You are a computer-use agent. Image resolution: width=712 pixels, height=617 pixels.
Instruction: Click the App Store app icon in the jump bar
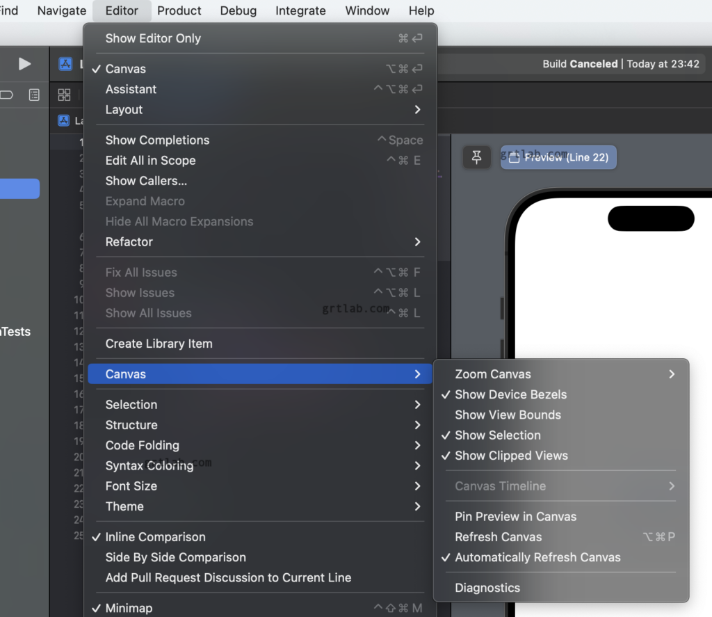click(x=65, y=64)
